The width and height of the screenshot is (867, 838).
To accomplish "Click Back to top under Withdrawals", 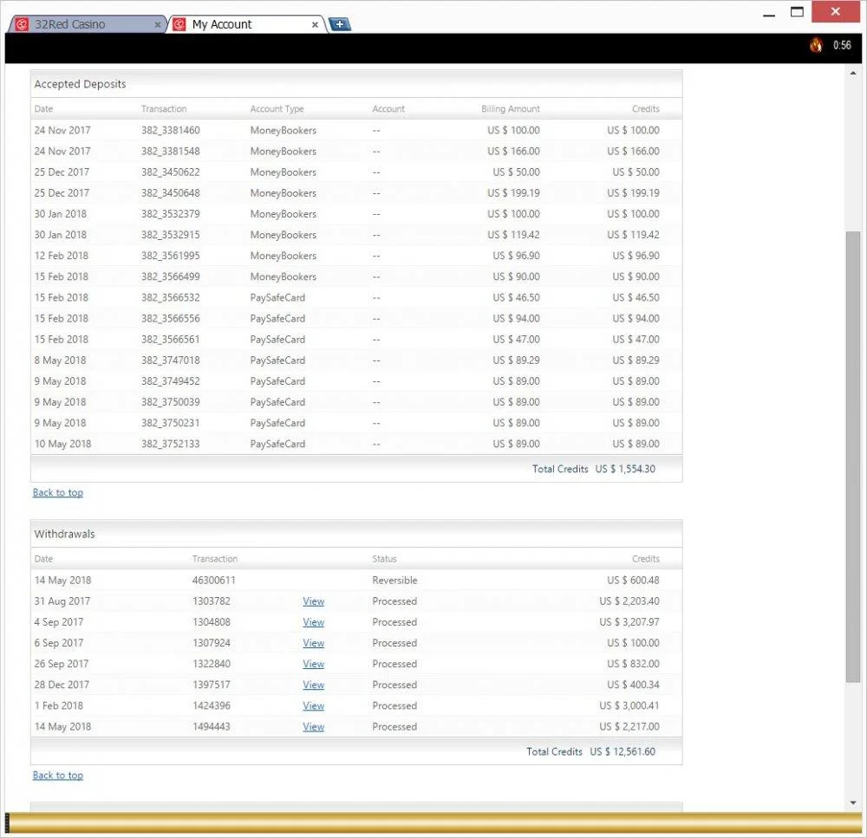I will tap(58, 775).
